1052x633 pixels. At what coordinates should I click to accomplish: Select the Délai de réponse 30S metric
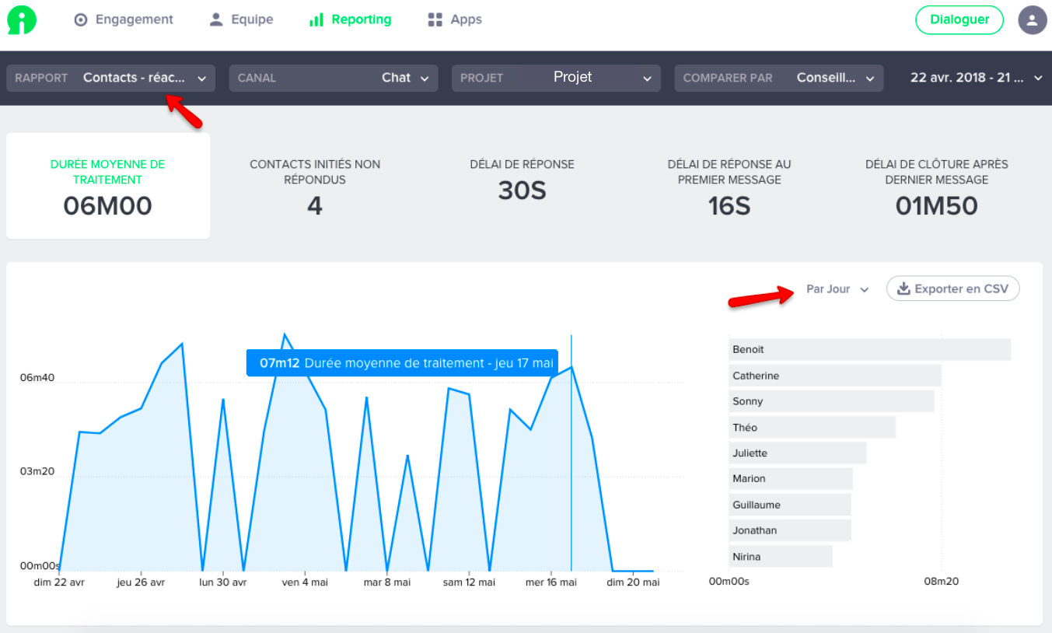tap(523, 179)
